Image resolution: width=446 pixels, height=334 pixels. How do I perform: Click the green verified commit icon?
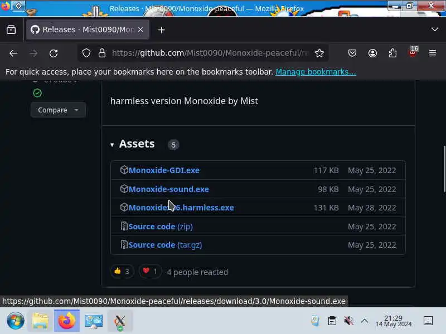coord(37,93)
